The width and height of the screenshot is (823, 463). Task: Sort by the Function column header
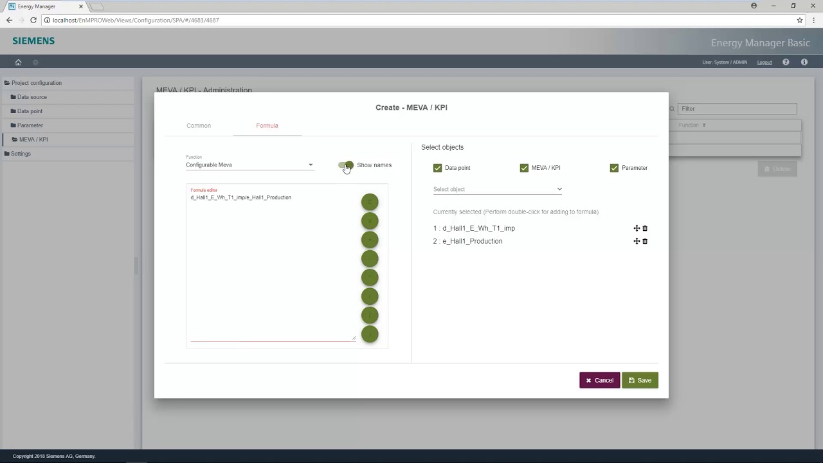click(692, 125)
